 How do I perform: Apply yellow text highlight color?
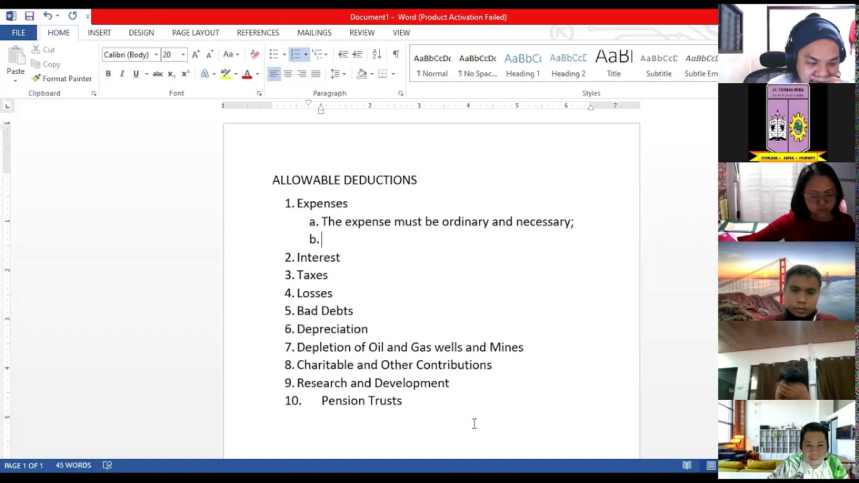click(225, 74)
